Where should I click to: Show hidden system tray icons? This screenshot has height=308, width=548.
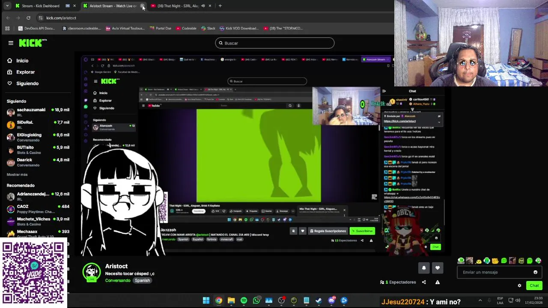[x=480, y=300]
